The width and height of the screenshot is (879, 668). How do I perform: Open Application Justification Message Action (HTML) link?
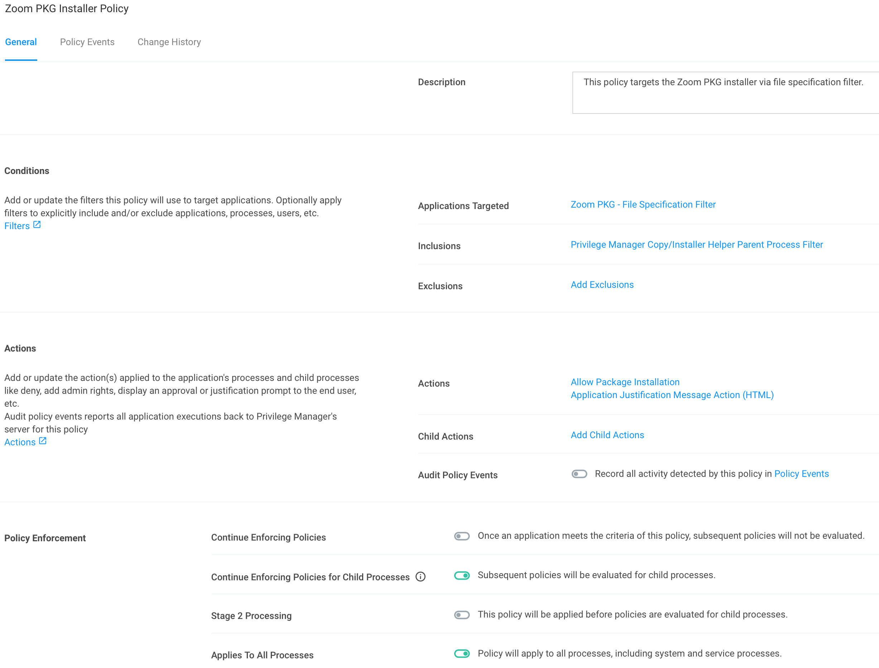(x=672, y=395)
